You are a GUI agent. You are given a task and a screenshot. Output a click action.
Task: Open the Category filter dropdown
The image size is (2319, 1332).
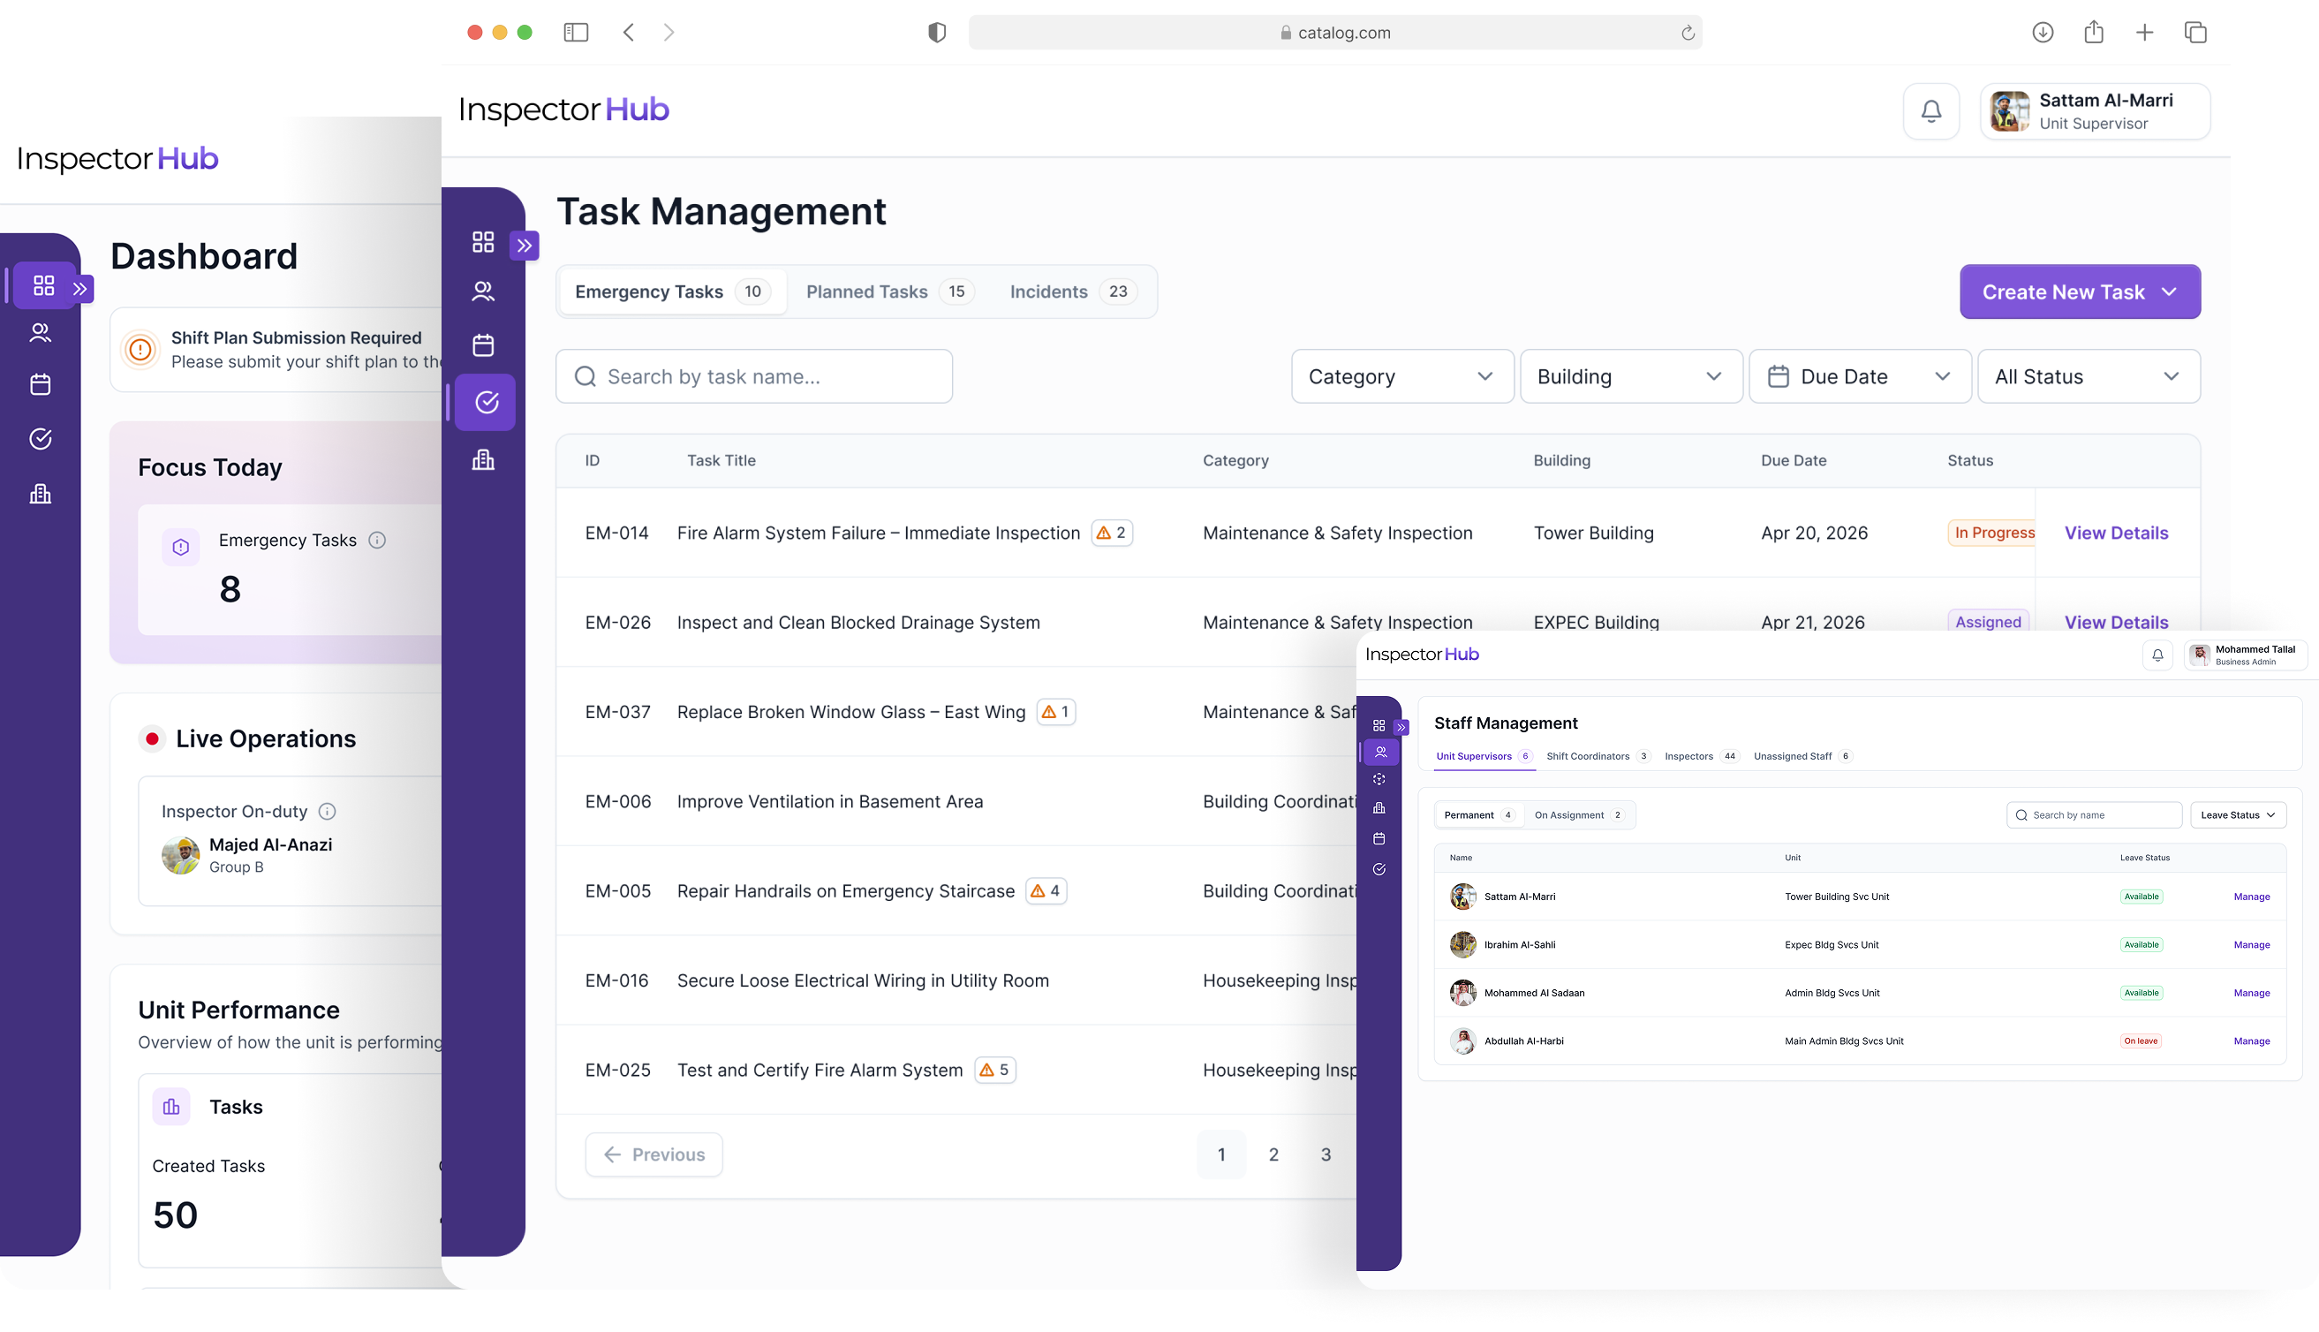[1401, 377]
